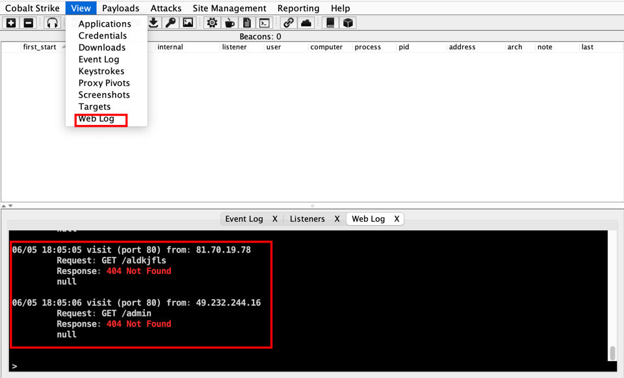The width and height of the screenshot is (624, 378).
Task: Open the Reporting menu
Action: tap(298, 8)
